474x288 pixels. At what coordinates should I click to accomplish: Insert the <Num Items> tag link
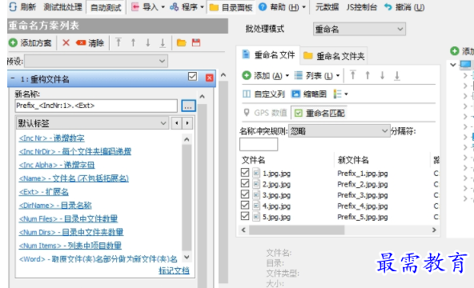click(70, 246)
